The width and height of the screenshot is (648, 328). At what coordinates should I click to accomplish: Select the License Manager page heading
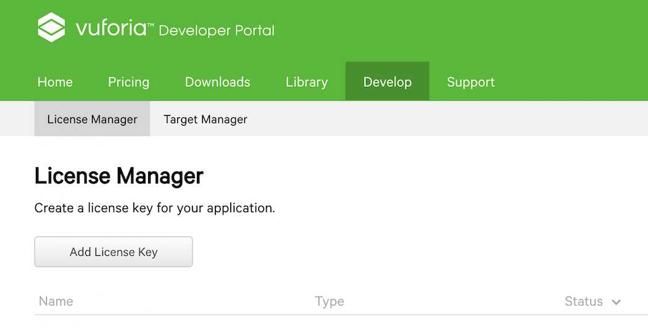click(x=119, y=176)
